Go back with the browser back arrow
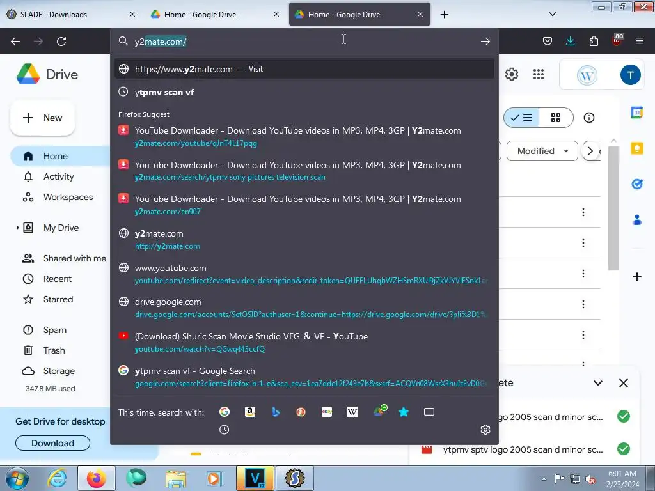 [15, 42]
